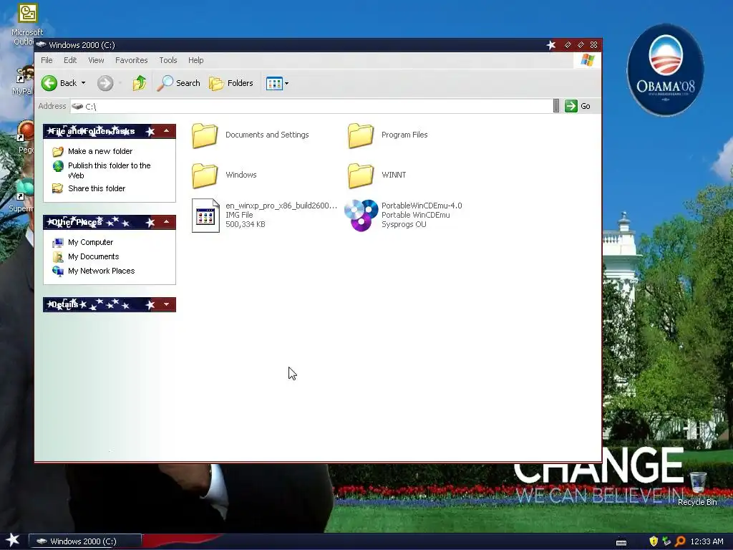Open My Network Places link
The image size is (733, 550).
point(102,271)
